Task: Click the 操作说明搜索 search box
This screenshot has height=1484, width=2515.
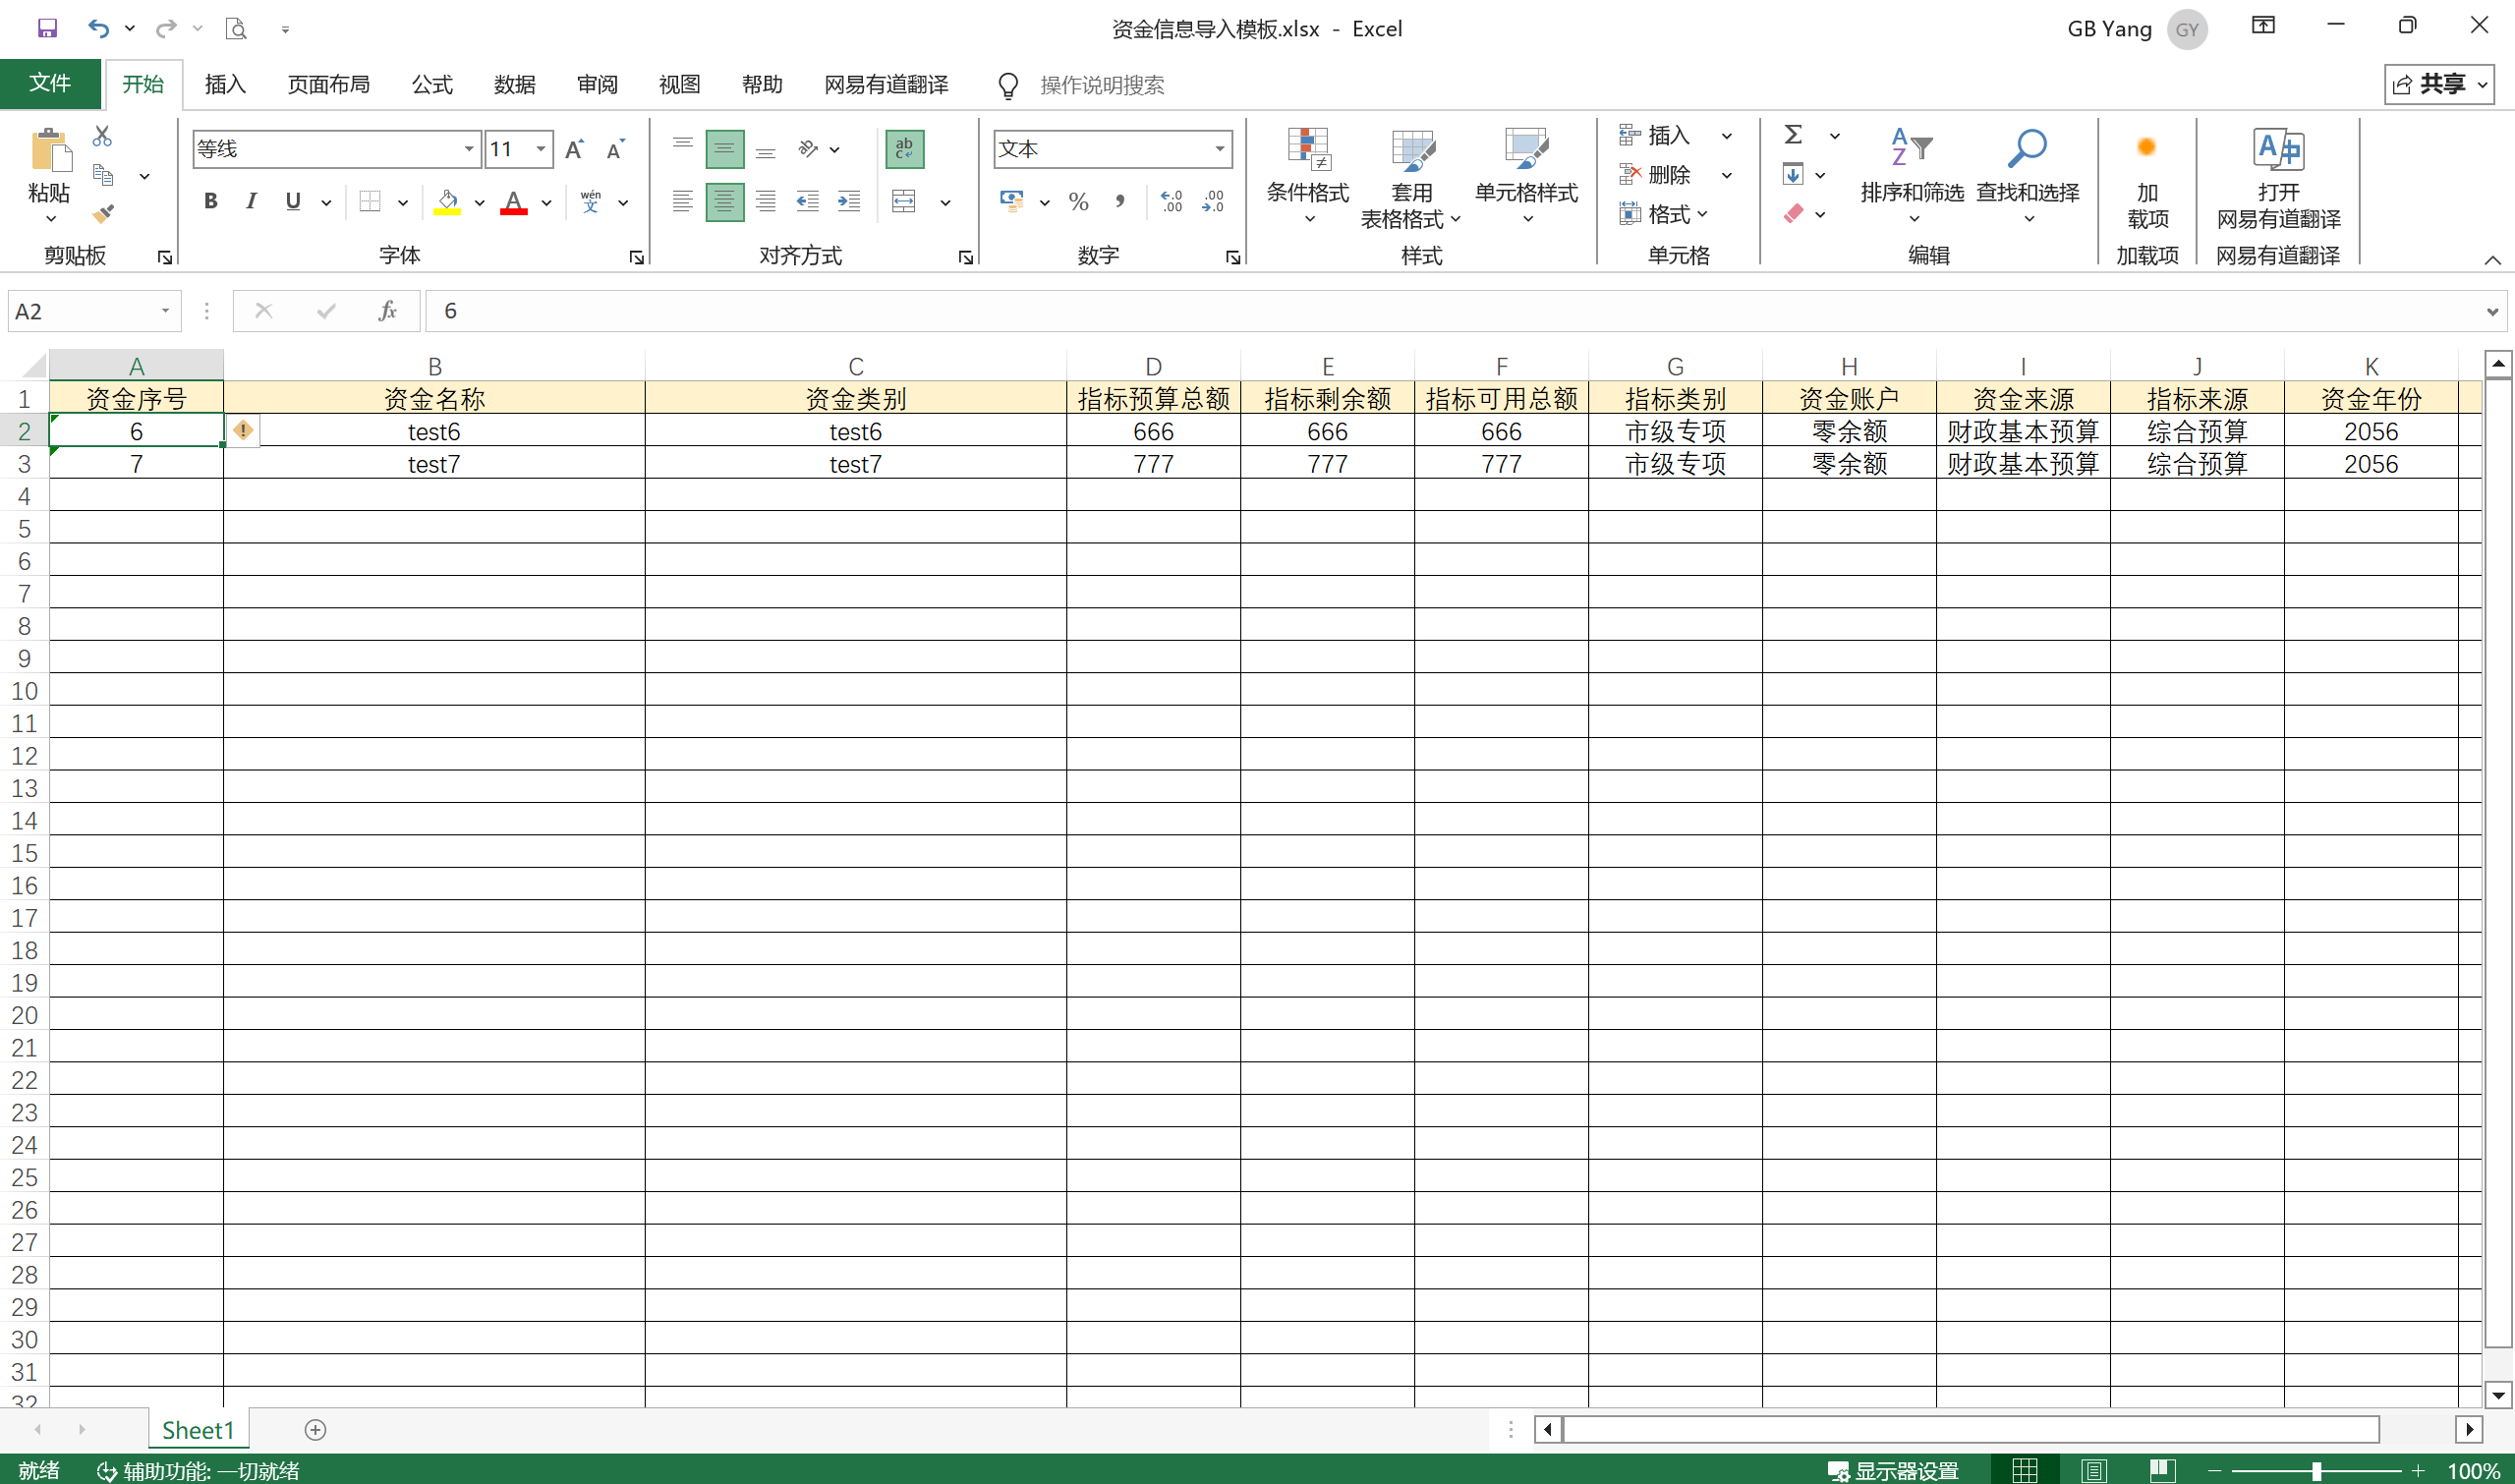Action: tap(1101, 85)
